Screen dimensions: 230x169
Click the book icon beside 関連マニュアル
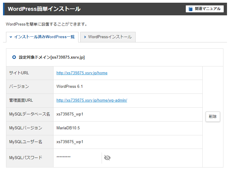191,9
